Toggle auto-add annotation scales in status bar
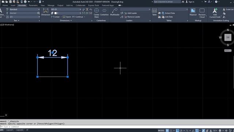Viewport: 234px width, 132px height. pos(207,131)
